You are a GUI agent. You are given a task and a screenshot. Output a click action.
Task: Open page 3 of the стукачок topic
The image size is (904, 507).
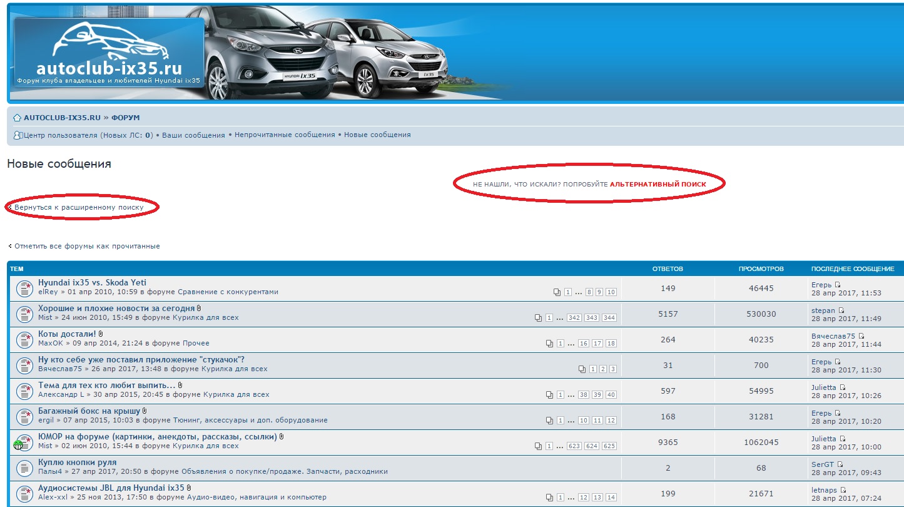[x=613, y=369]
